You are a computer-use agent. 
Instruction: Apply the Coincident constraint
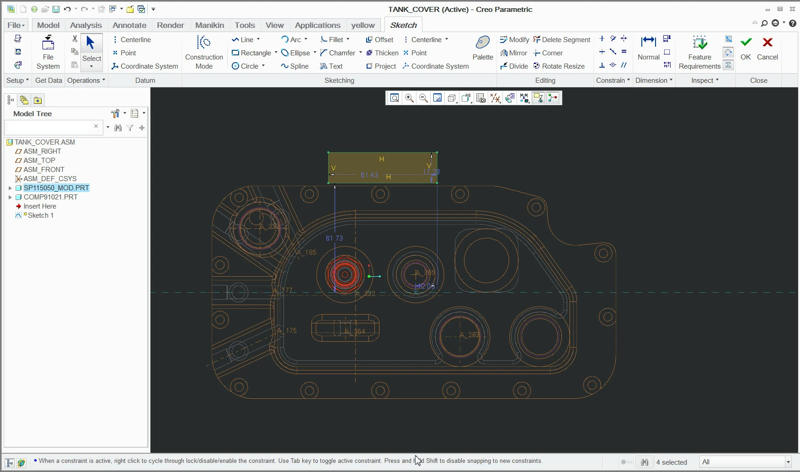(613, 65)
